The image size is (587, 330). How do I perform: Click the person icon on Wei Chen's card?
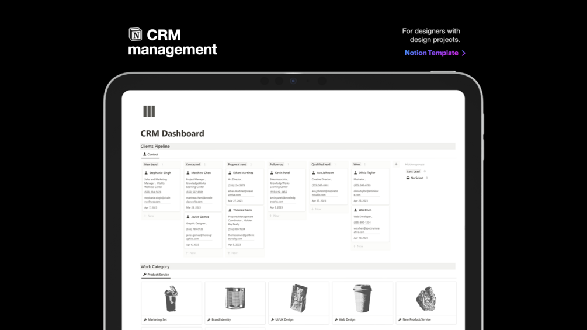point(356,210)
